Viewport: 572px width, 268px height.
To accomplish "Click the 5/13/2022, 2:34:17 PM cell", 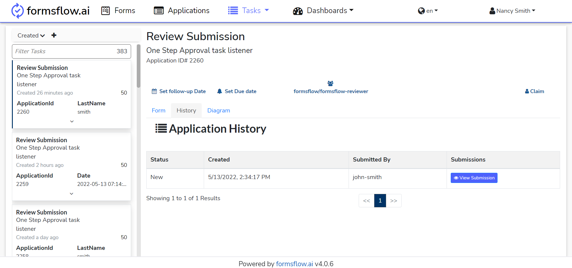I will (276, 178).
